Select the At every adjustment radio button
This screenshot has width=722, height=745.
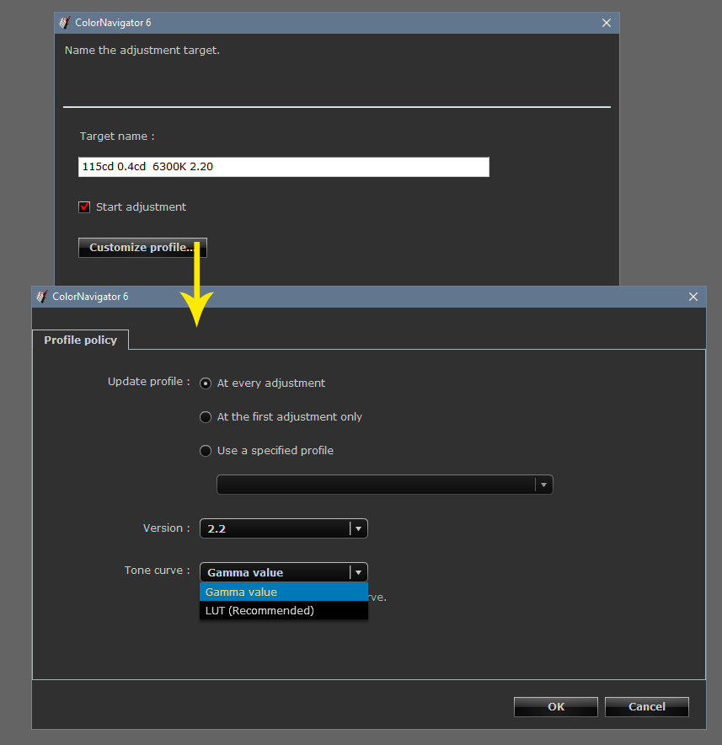(206, 383)
